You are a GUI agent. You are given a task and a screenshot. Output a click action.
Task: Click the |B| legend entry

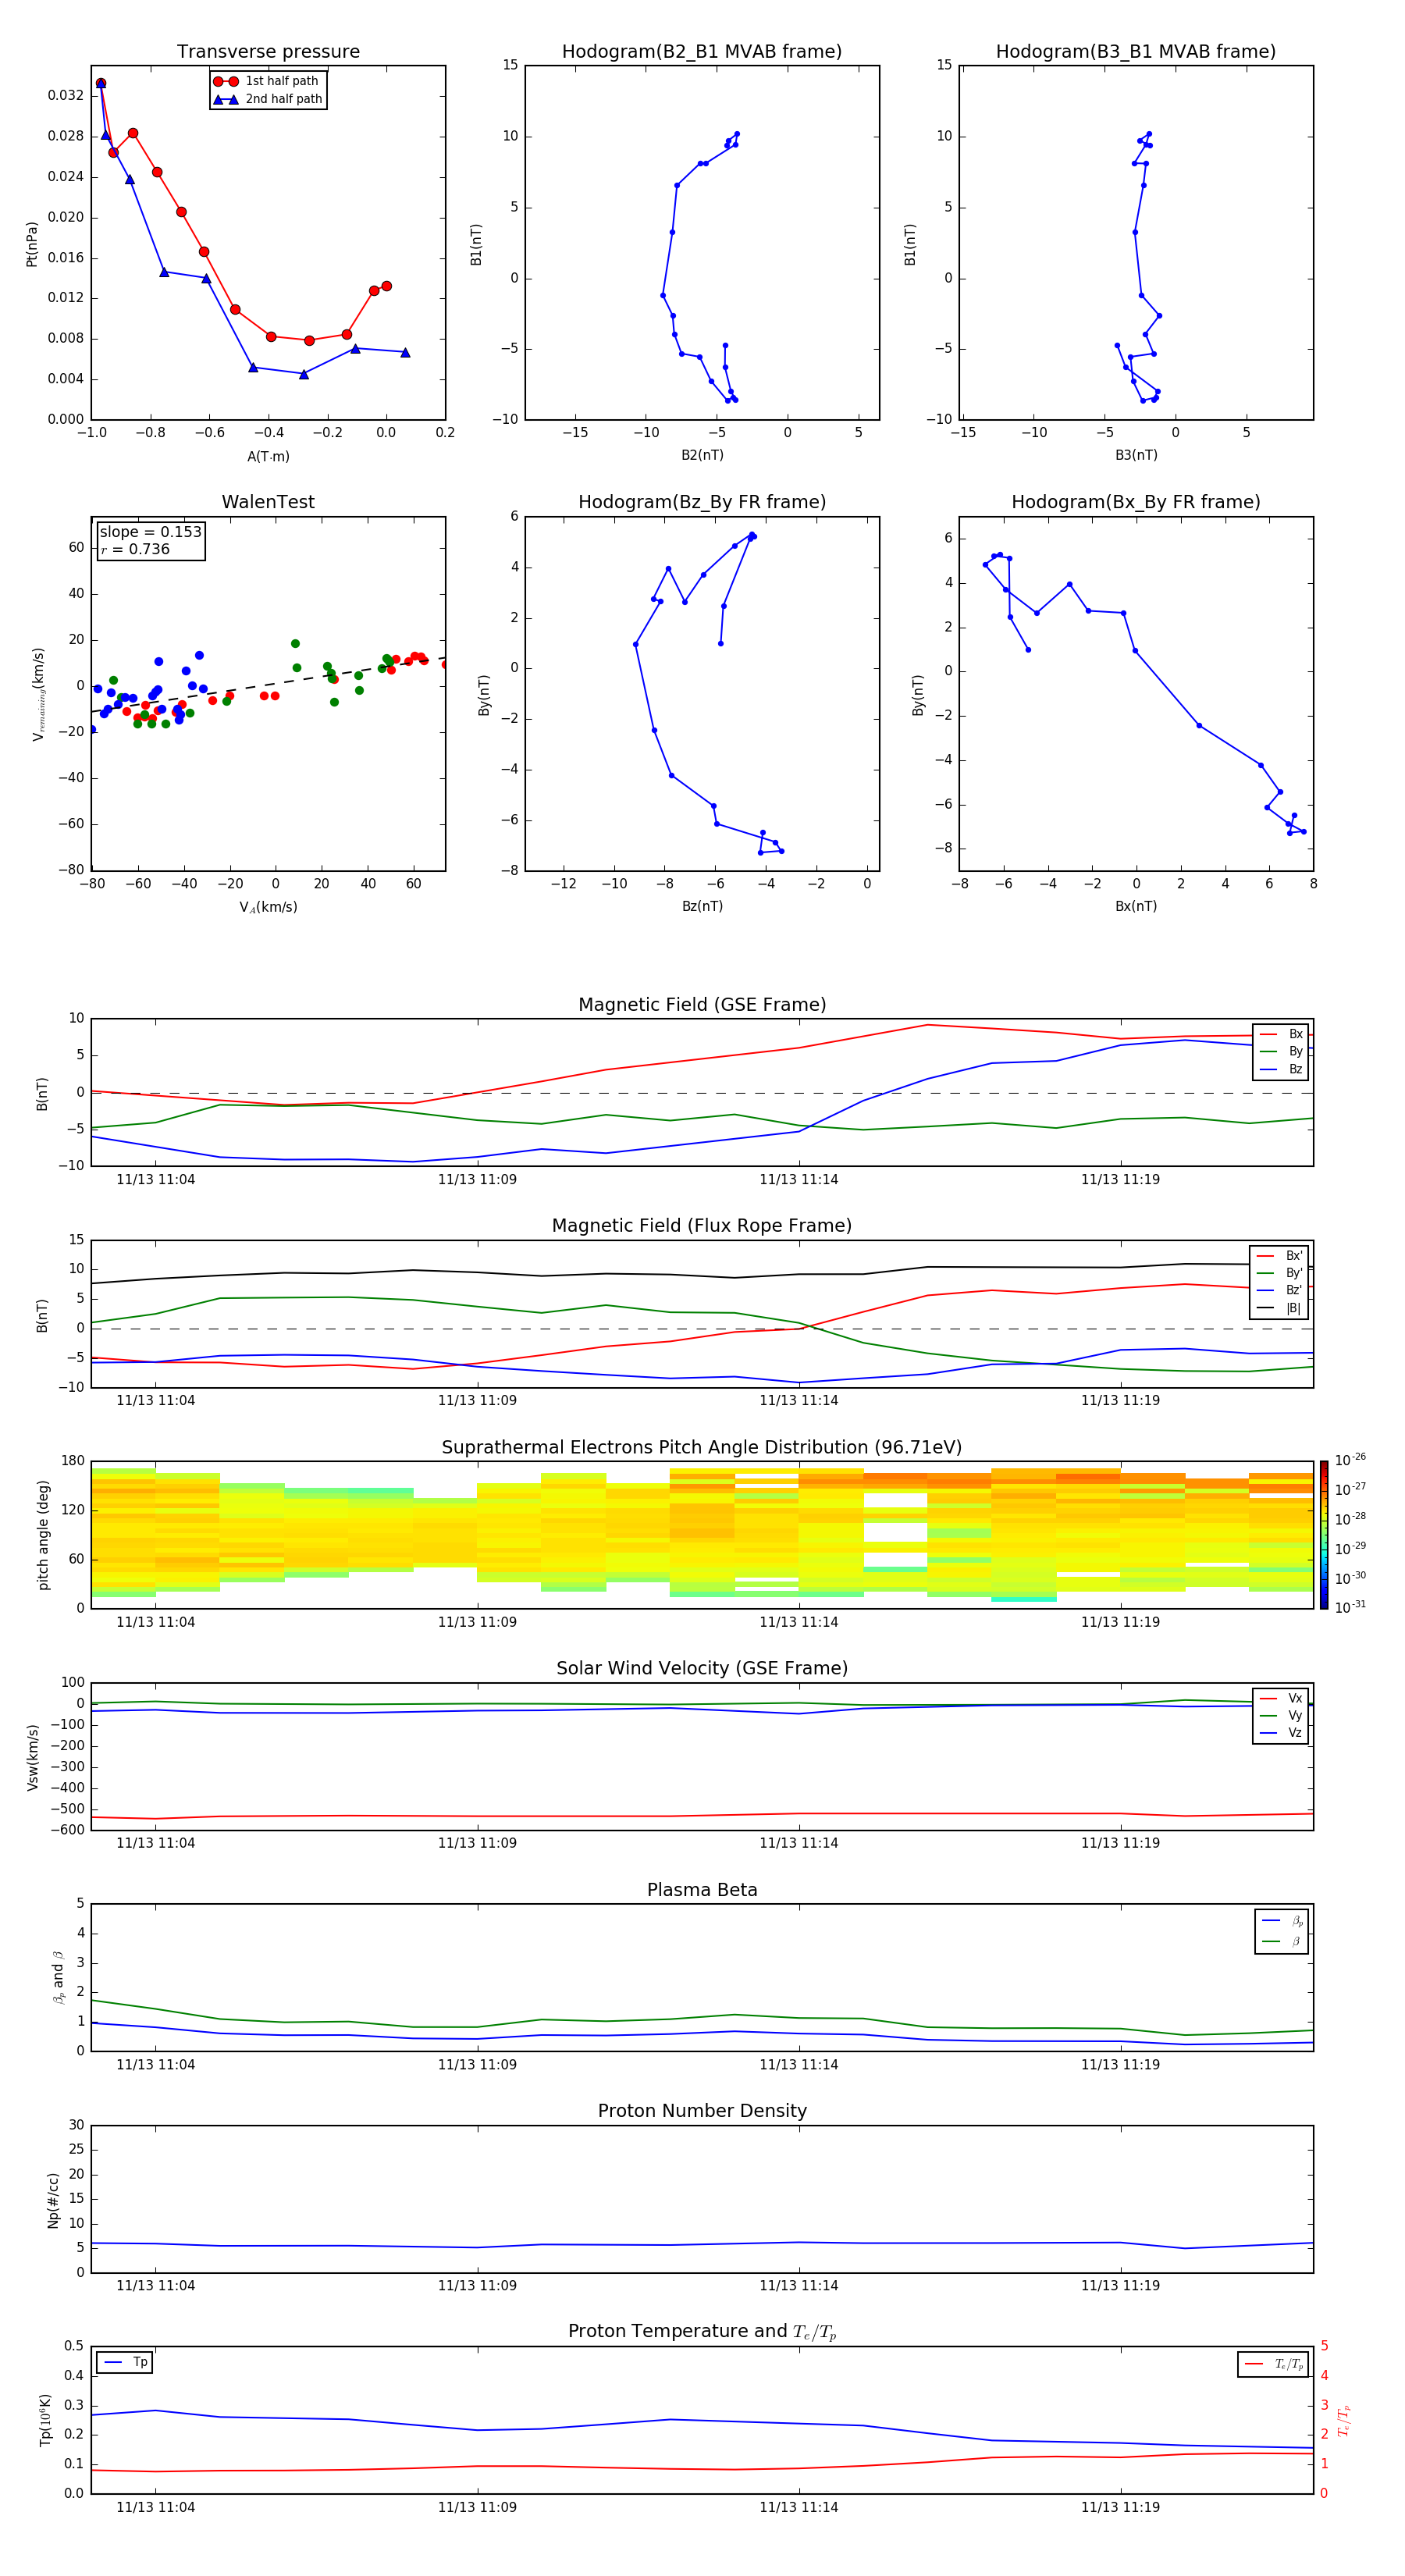coord(1280,1308)
